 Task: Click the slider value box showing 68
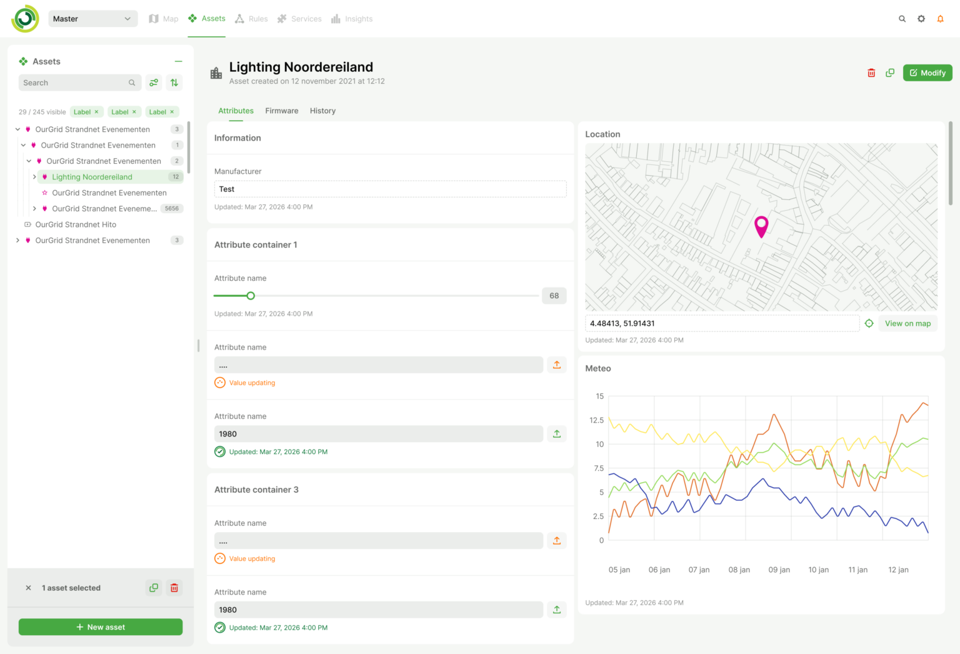coord(554,296)
